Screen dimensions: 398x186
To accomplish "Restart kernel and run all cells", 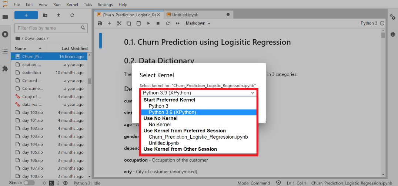I will click(178, 23).
